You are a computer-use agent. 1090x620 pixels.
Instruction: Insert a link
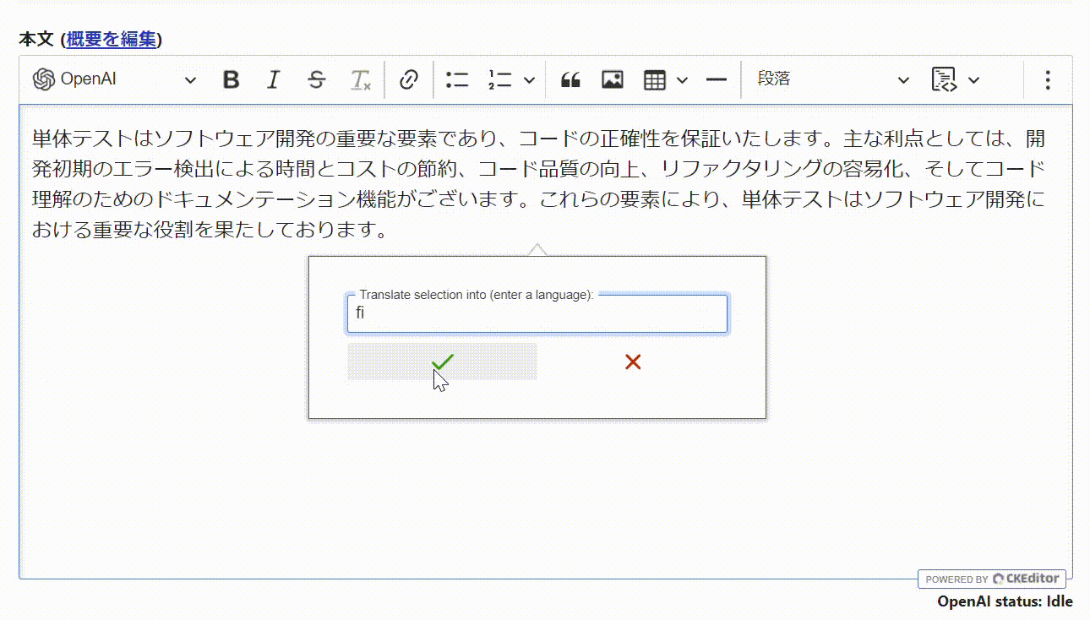tap(409, 79)
